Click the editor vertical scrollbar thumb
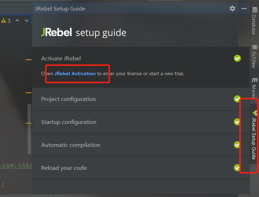 pyautogui.click(x=29, y=129)
